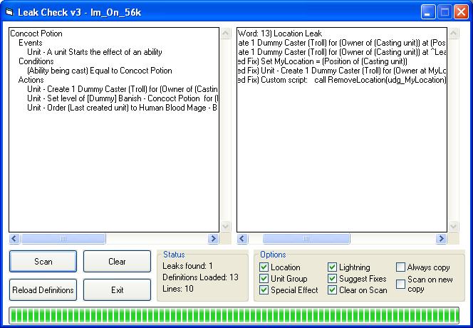Click the 'Location Leak' result header line

[280, 34]
